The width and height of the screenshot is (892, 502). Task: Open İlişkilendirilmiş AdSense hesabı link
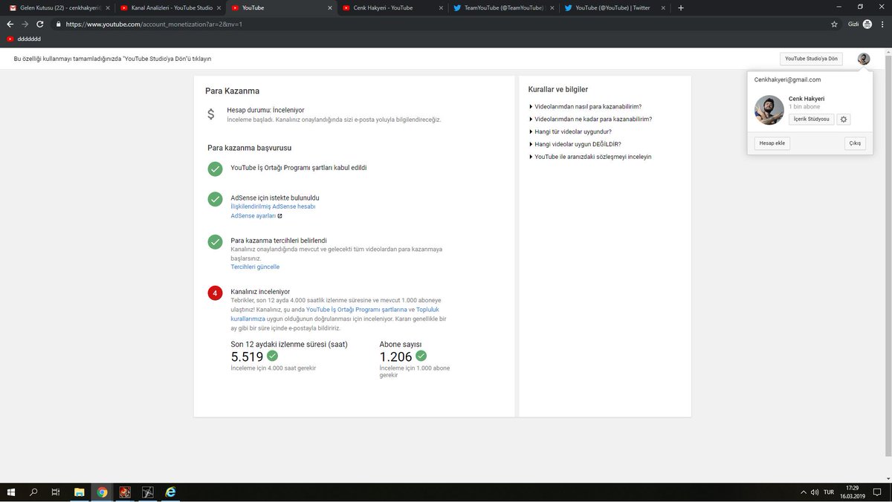(x=273, y=206)
